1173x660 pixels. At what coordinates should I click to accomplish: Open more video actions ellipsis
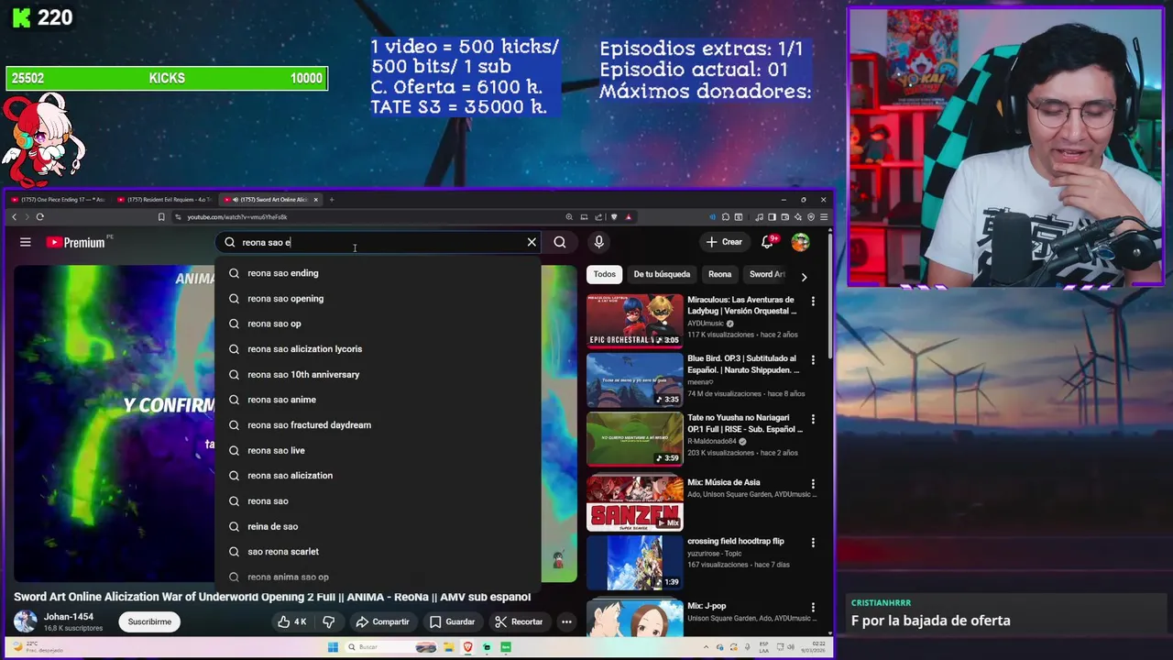566,621
